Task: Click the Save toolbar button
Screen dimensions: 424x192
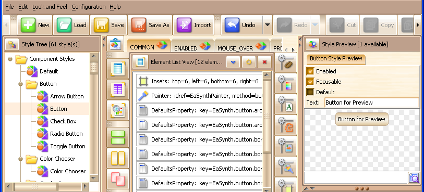Action: 108,25
